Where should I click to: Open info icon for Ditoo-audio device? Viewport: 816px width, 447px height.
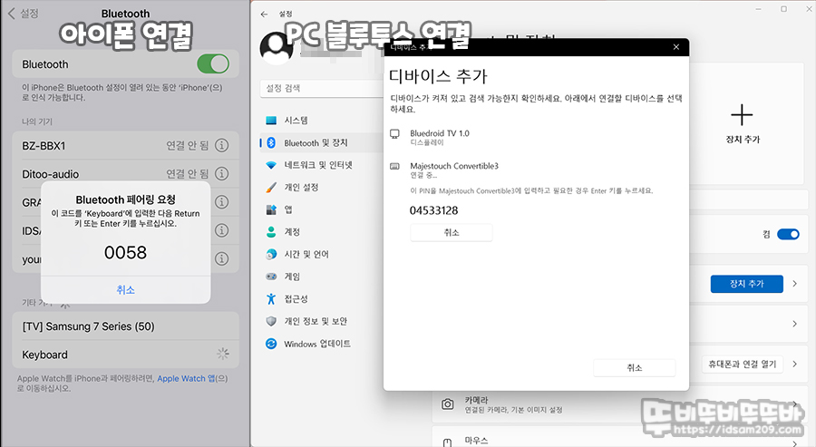pos(222,173)
